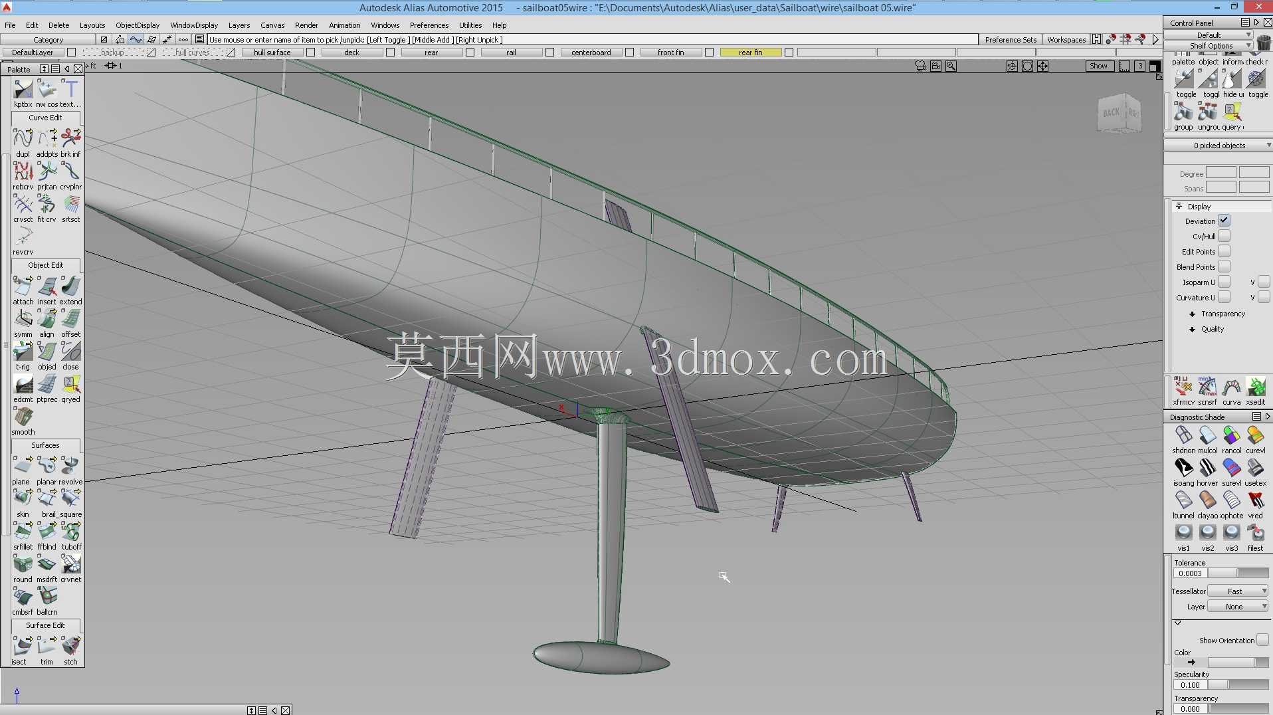Open the Show menu in viewport
The image size is (1273, 715).
(x=1098, y=66)
